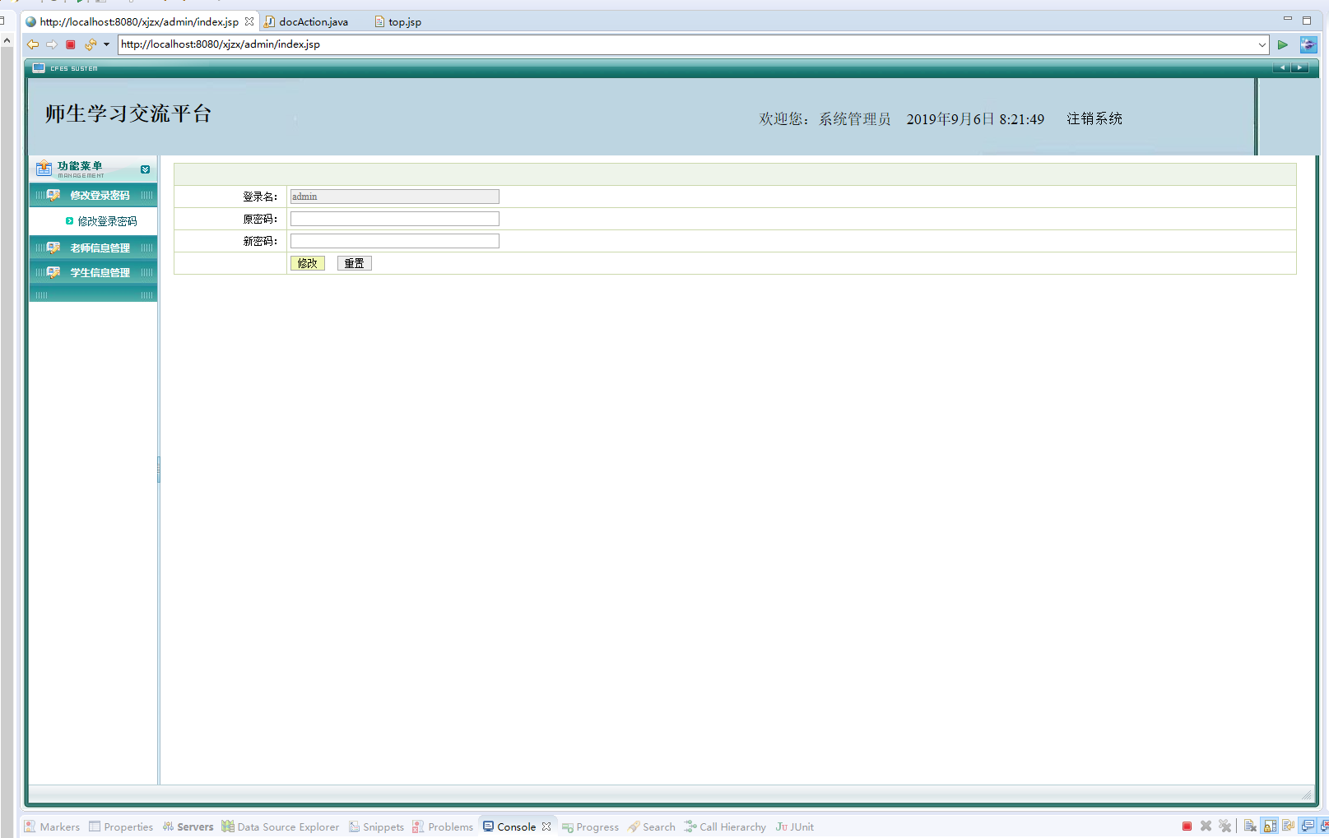Click the sidebar splitter collapse handle
1329x838 pixels.
[x=159, y=470]
